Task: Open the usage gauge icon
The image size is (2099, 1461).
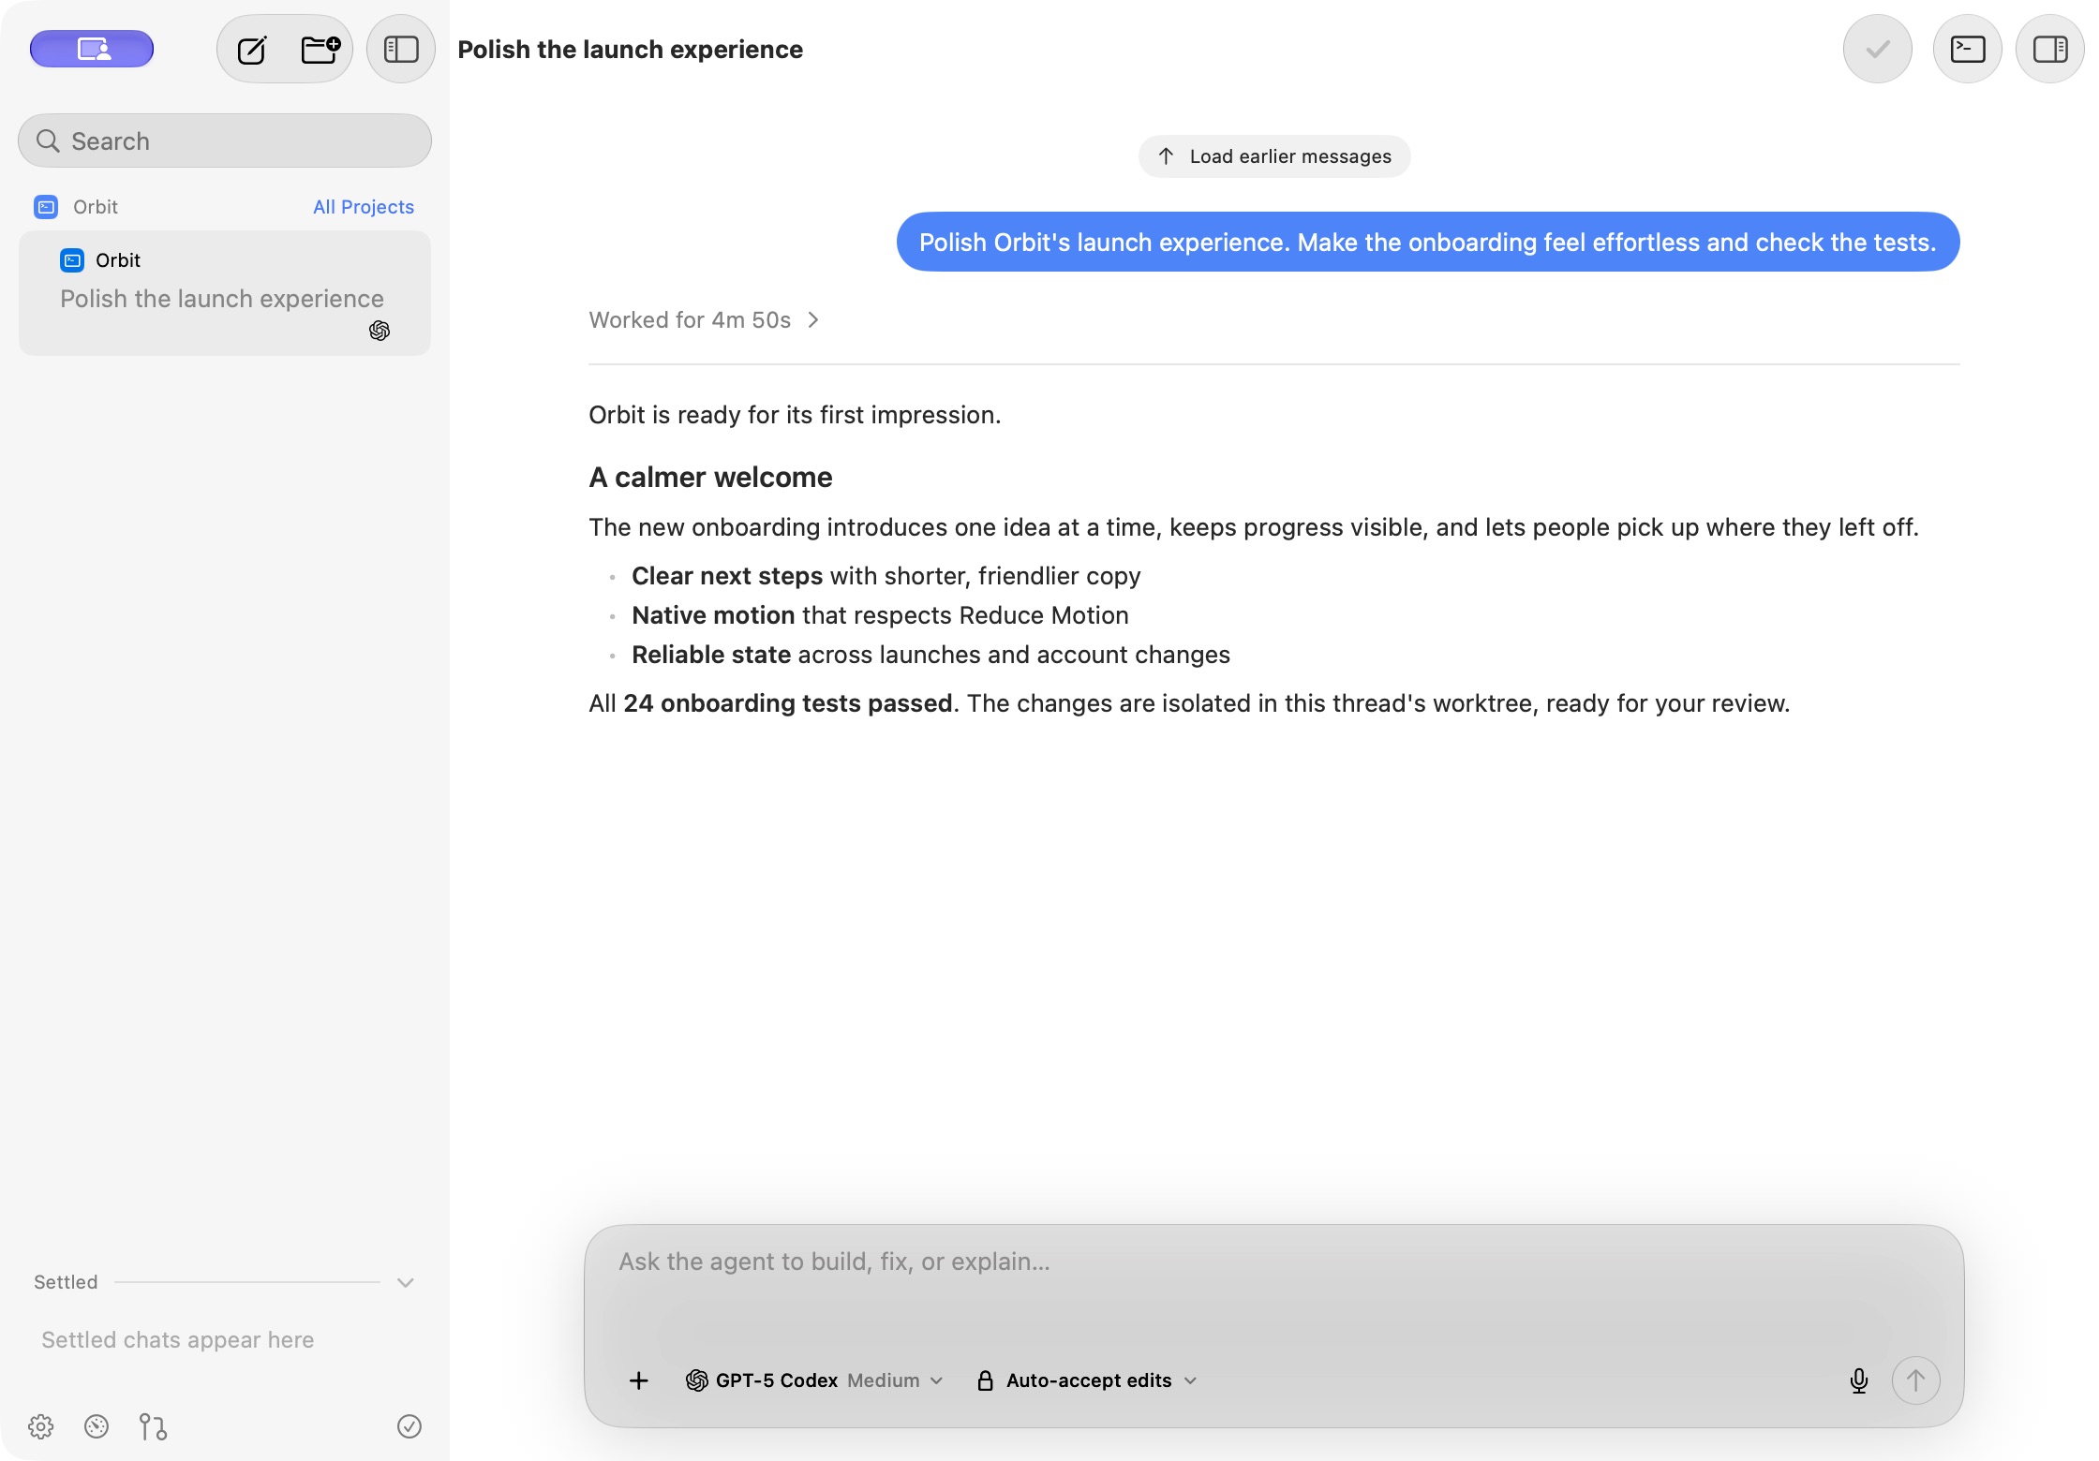Action: pos(97,1426)
